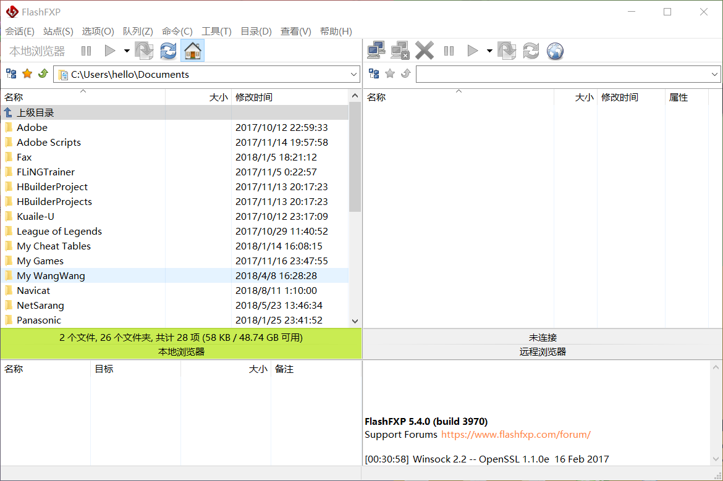Viewport: 723px width, 481px height.
Task: Select the Fax folder
Action: click(174, 157)
